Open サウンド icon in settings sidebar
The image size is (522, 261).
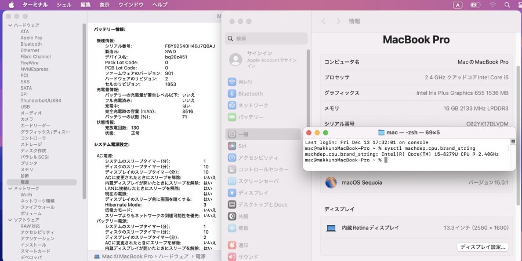[x=232, y=257]
